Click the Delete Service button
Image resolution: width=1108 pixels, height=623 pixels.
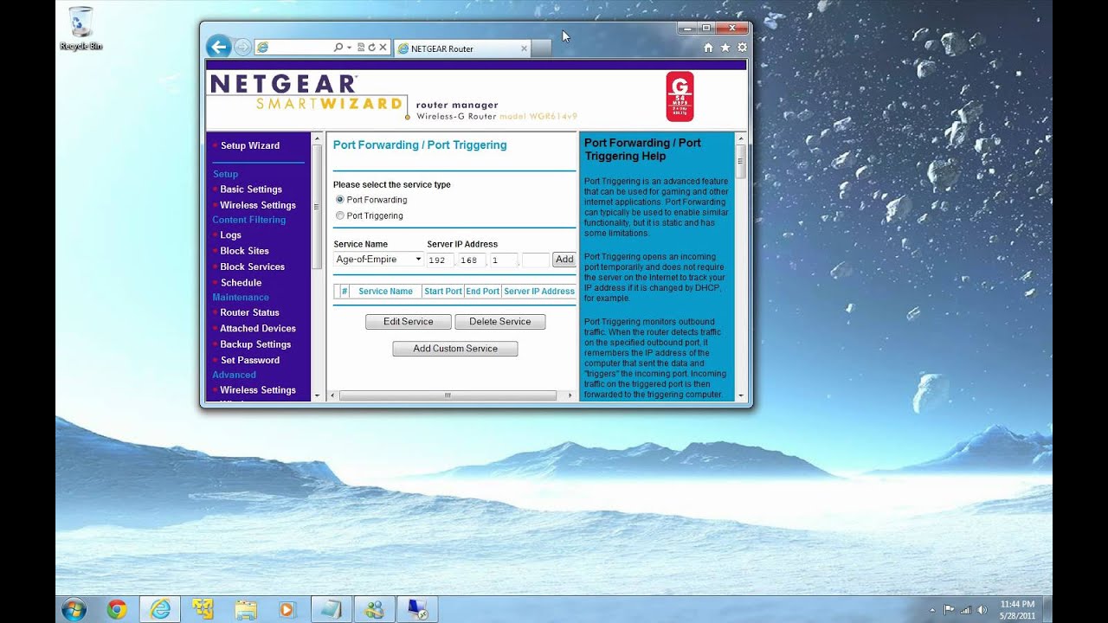pos(500,321)
